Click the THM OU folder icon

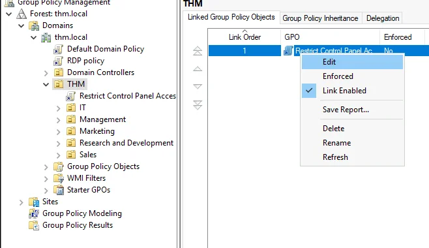[59, 84]
